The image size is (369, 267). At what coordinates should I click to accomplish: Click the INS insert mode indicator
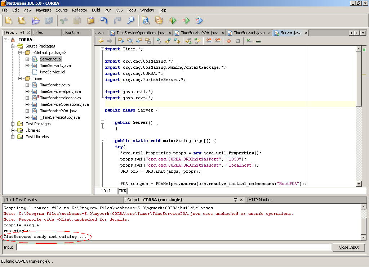pyautogui.click(x=122, y=191)
